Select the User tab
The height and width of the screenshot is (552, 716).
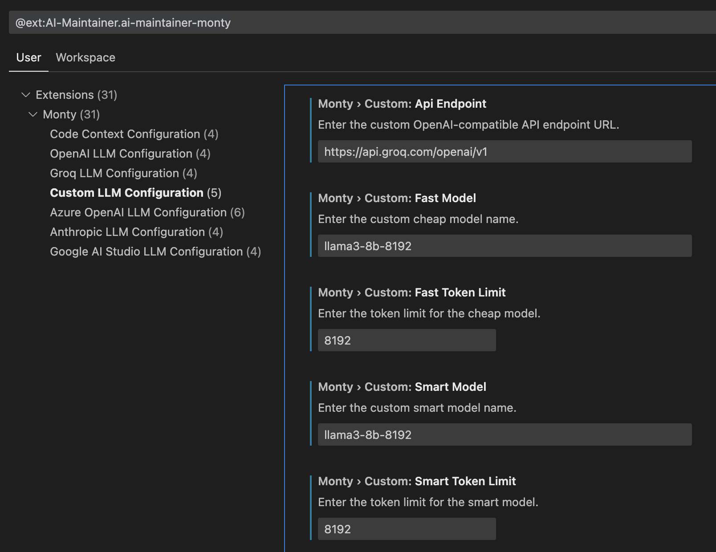tap(28, 57)
